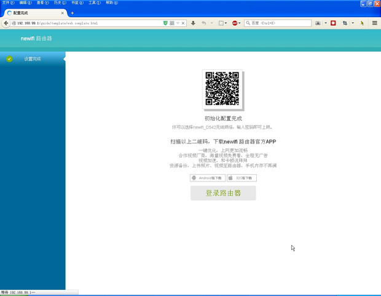Click the 登录路由器 button
The image size is (381, 296).
(223, 193)
